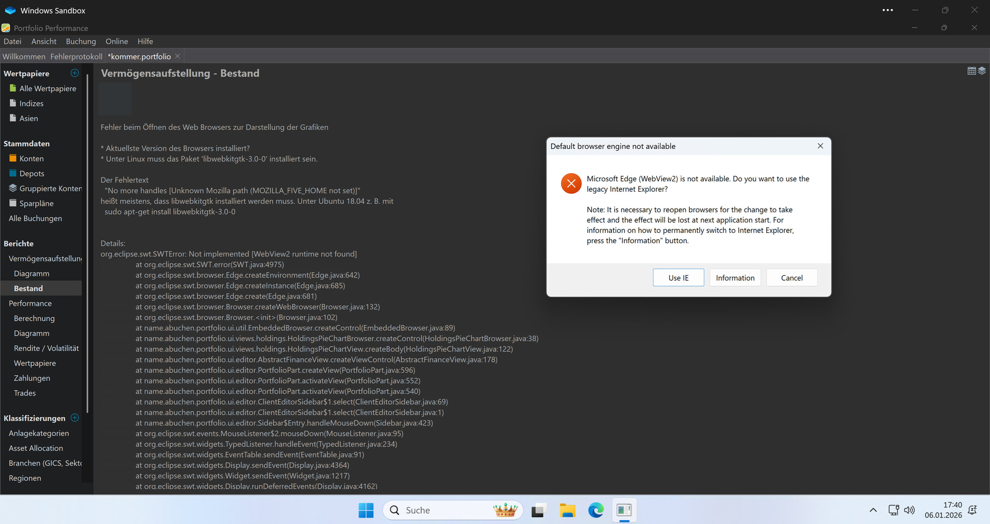Click the plus icon beside Klassifizierungen heading

tap(75, 418)
